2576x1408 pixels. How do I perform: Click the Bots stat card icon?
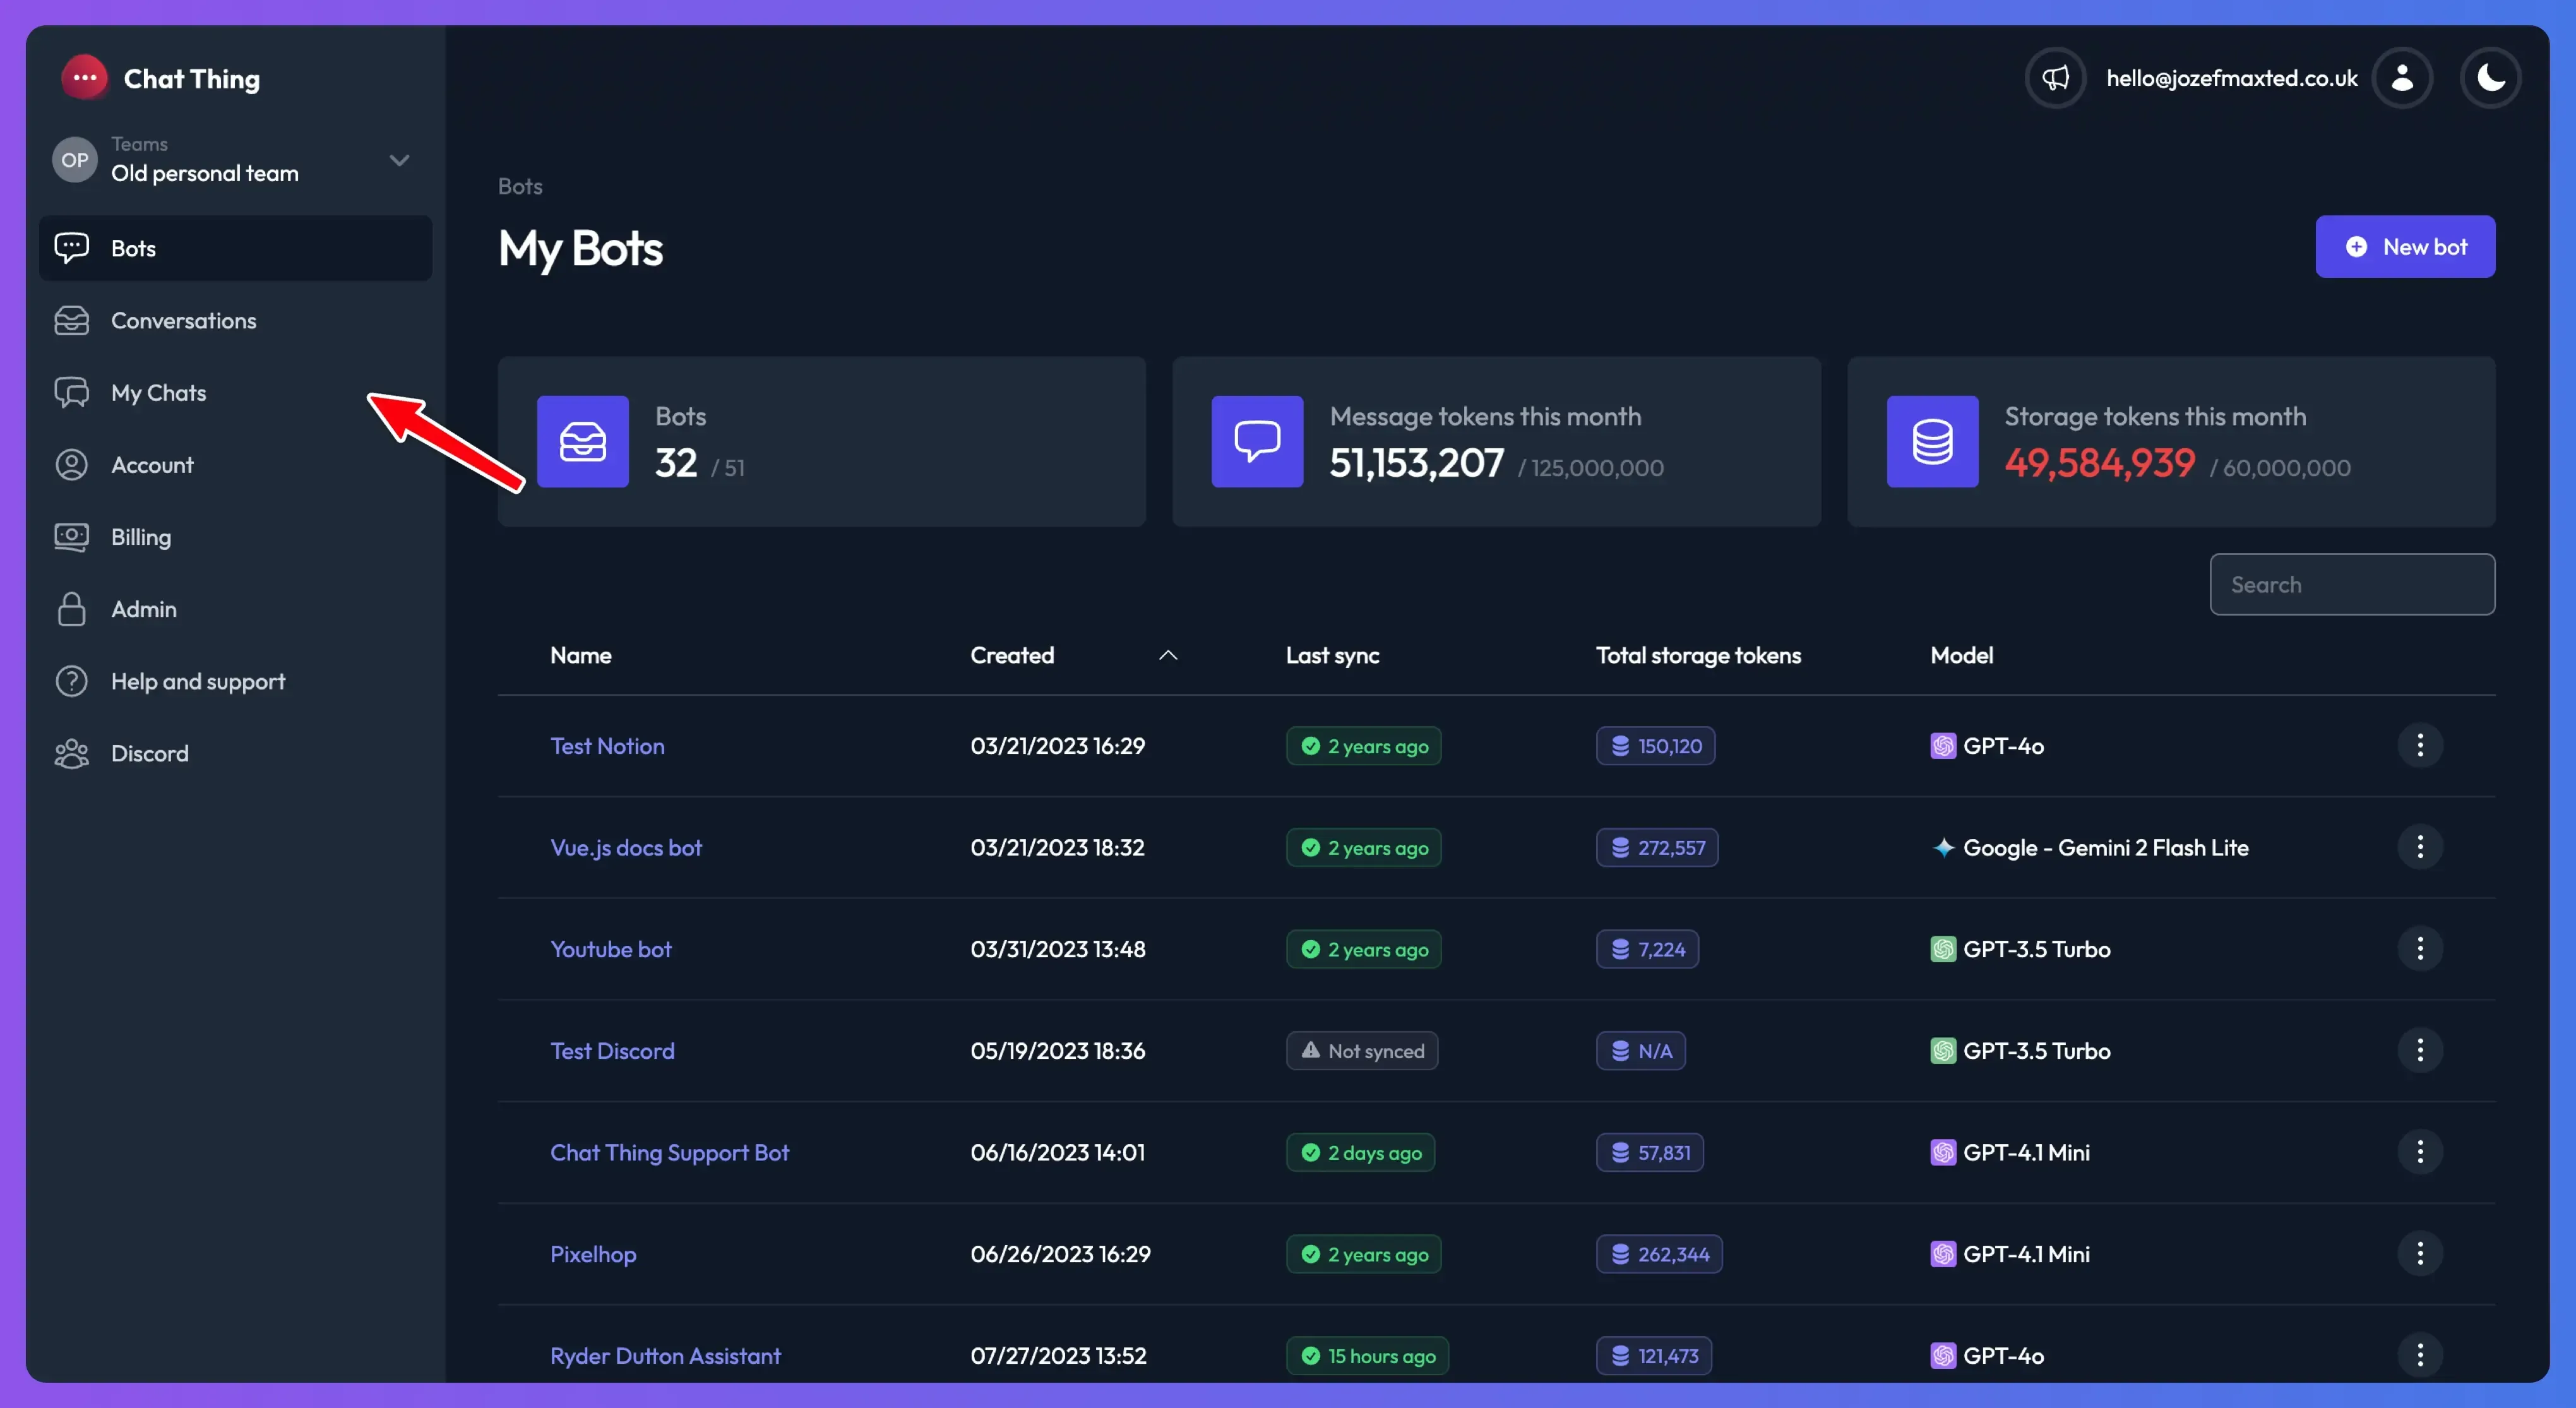click(x=582, y=441)
